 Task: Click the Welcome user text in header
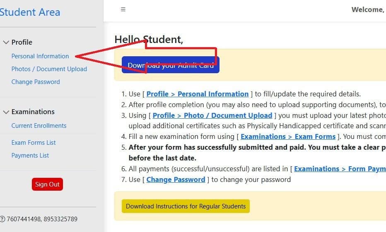pyautogui.click(x=368, y=10)
